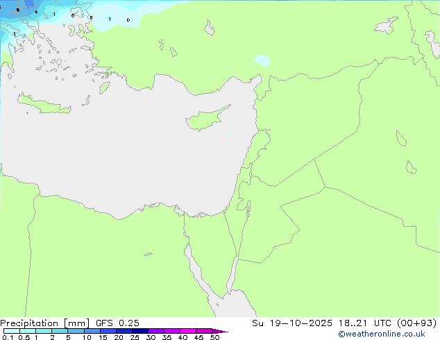
Task: Click the 2–5 mm legend swatch
Action: coord(60,331)
